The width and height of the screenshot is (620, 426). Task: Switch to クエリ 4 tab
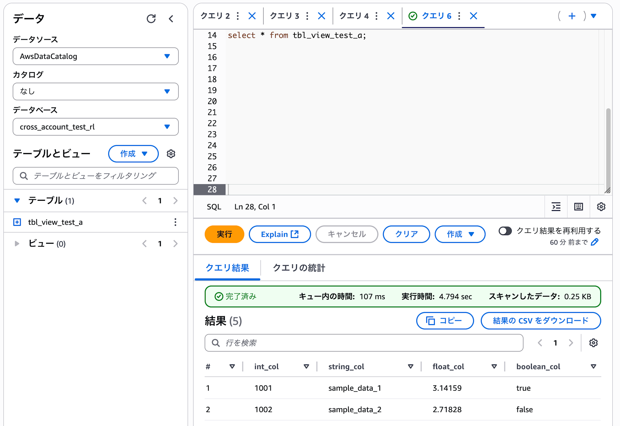coord(354,16)
